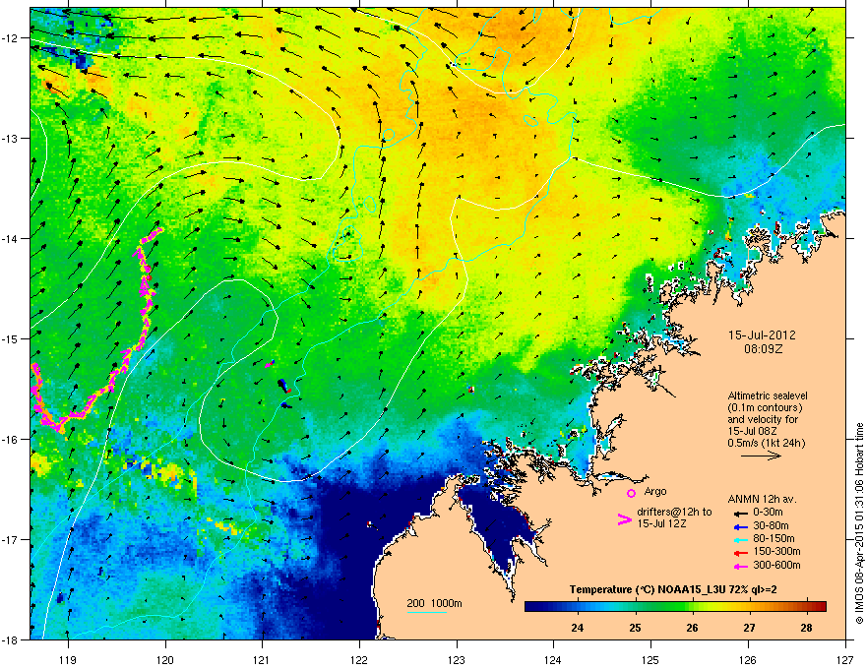Click the '0.5m/s (1kt 24h)' scale text
This screenshot has height=669, width=866.
click(766, 443)
